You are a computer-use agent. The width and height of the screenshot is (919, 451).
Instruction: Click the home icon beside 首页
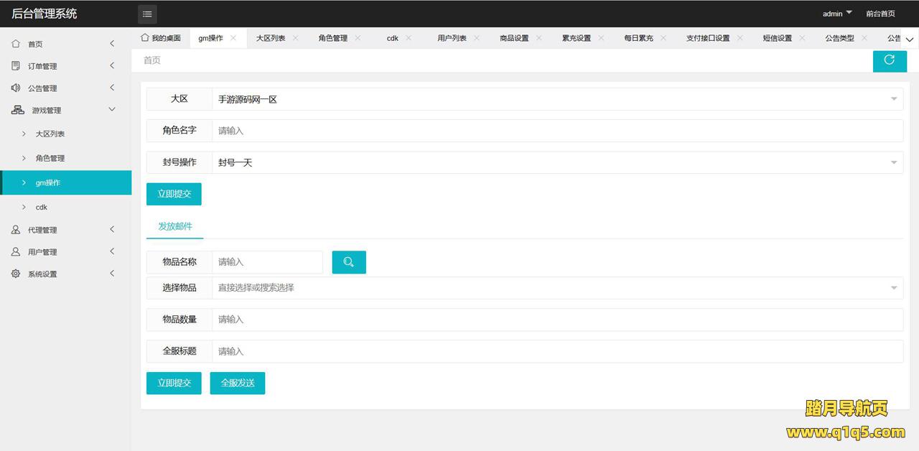[16, 44]
